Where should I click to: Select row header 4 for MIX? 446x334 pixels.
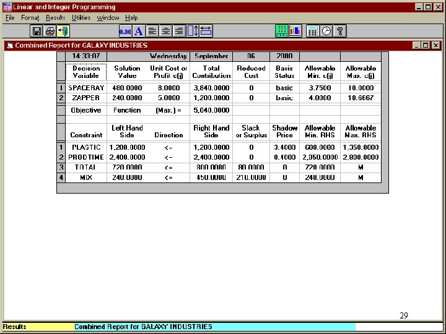(61, 178)
